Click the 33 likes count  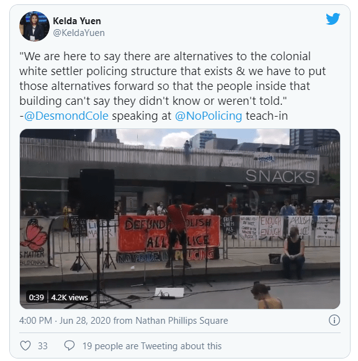43,346
